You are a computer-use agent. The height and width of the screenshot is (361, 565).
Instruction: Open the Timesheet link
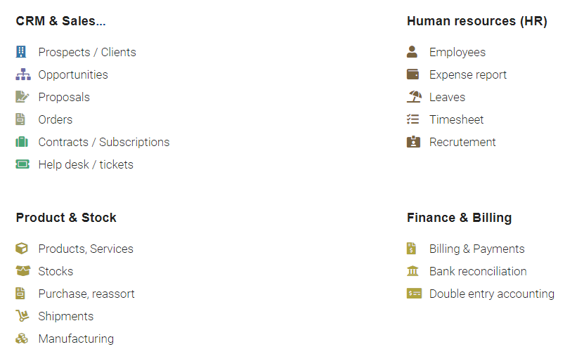point(456,119)
